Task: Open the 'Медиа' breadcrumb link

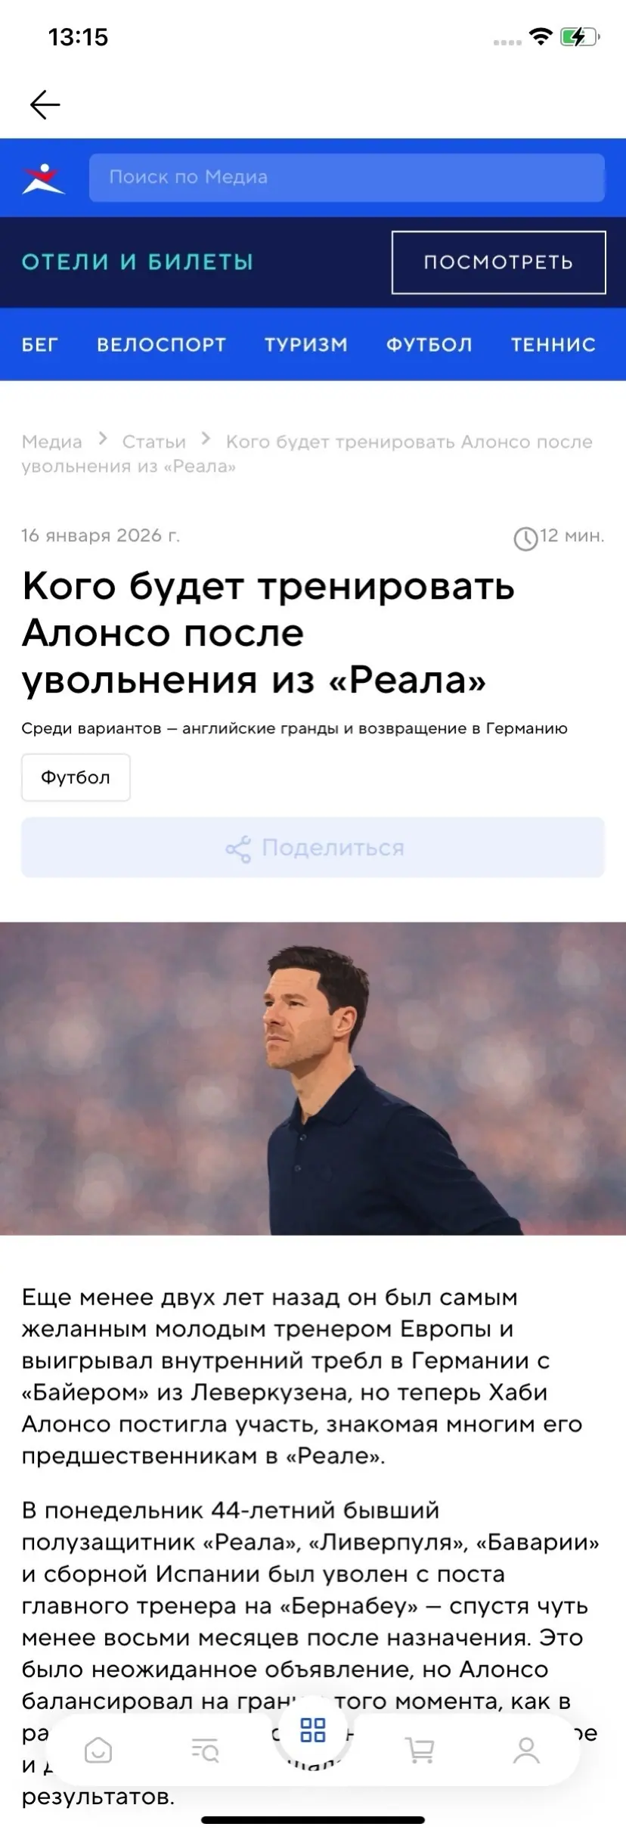Action: (51, 442)
